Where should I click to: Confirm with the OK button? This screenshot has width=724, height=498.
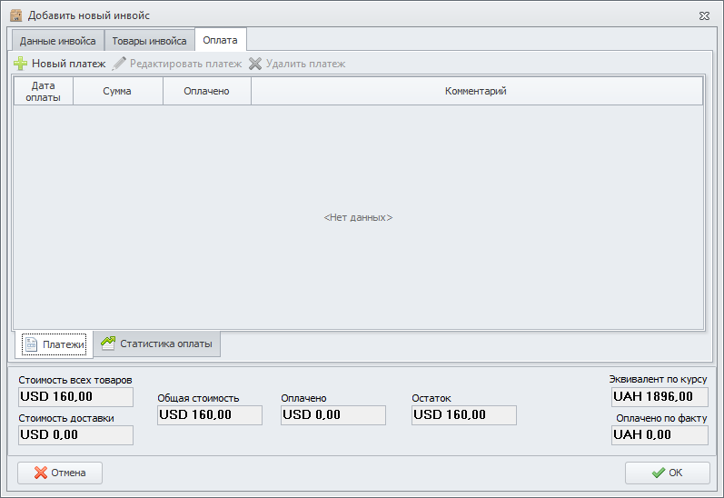pos(667,473)
